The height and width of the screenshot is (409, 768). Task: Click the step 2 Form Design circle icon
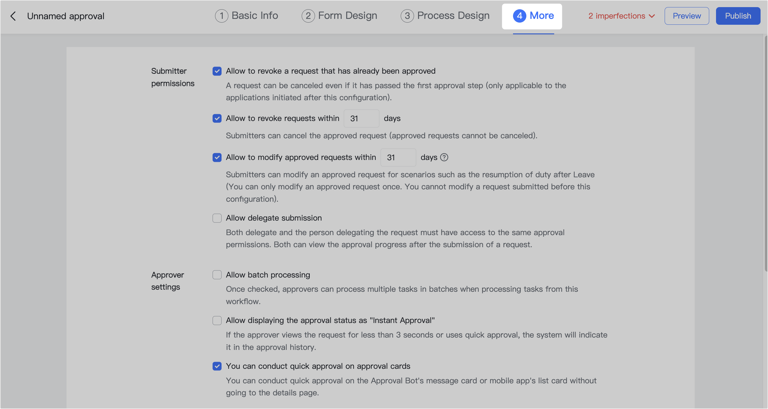click(308, 15)
